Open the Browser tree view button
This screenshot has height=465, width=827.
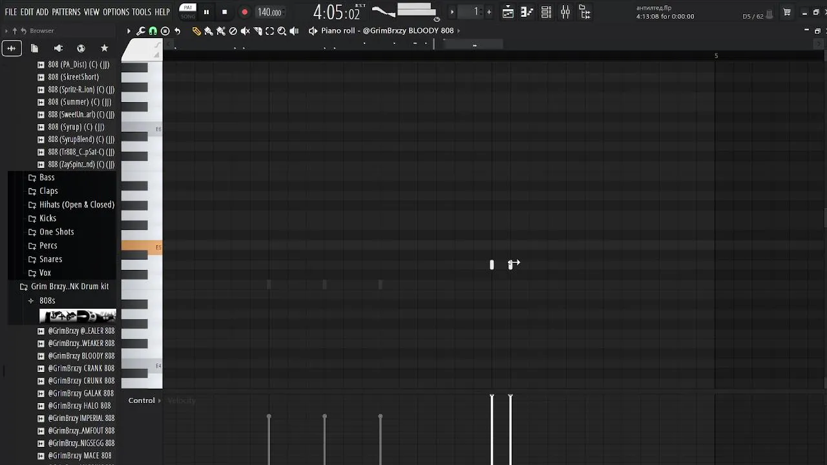[584, 12]
